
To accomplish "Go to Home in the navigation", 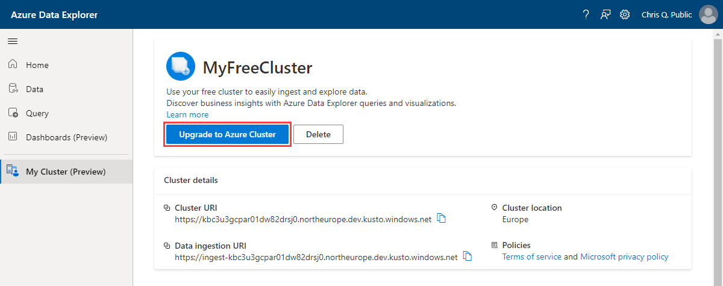I will [66, 65].
